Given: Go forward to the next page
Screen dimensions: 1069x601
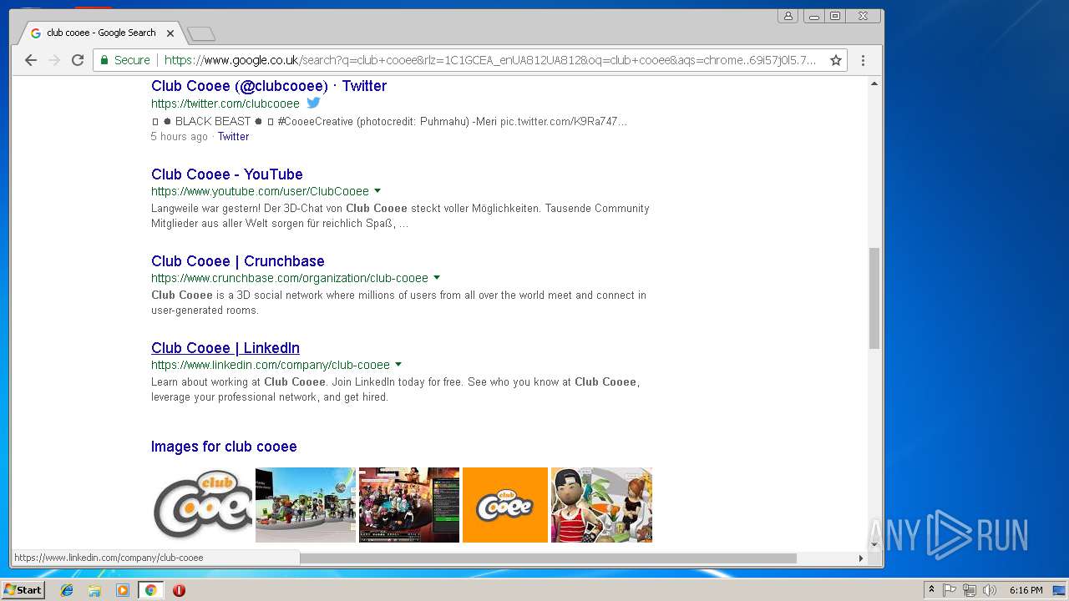Looking at the screenshot, I should tap(54, 60).
